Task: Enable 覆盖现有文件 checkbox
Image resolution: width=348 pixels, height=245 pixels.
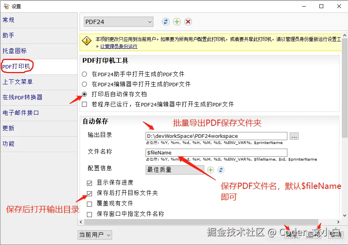Action: [90, 204]
